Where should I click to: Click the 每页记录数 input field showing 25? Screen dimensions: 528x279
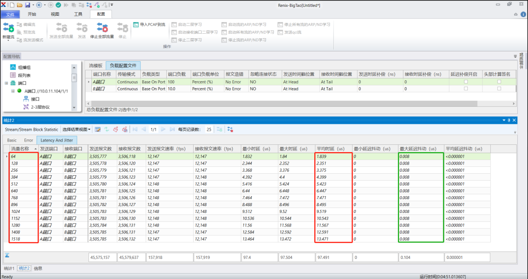(x=209, y=129)
